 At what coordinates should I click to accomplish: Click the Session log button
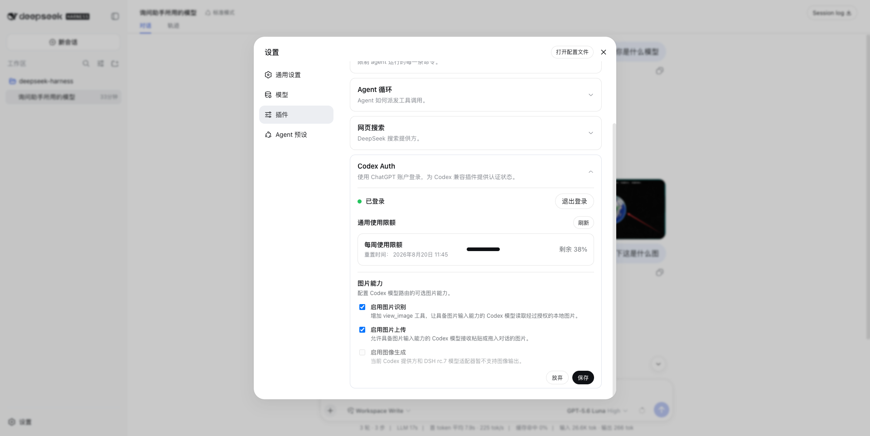coord(831,13)
